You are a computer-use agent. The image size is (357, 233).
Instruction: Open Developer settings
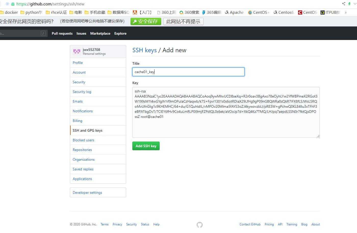[x=98, y=193]
